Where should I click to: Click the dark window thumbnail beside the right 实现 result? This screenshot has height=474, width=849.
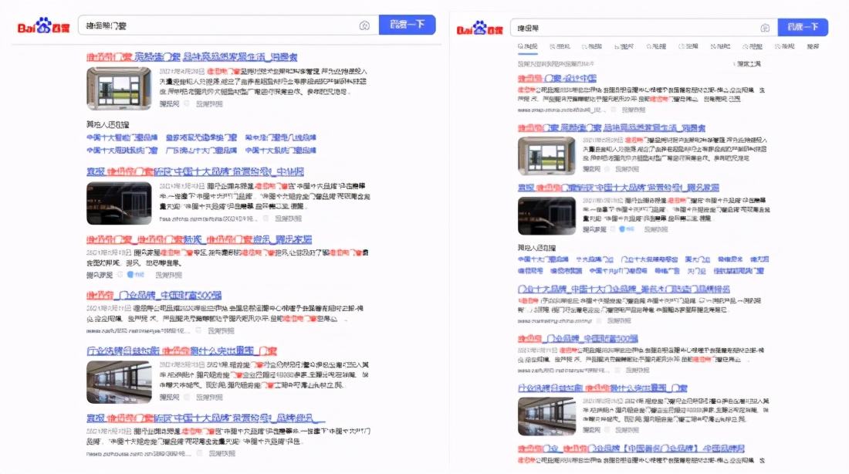coord(546,215)
